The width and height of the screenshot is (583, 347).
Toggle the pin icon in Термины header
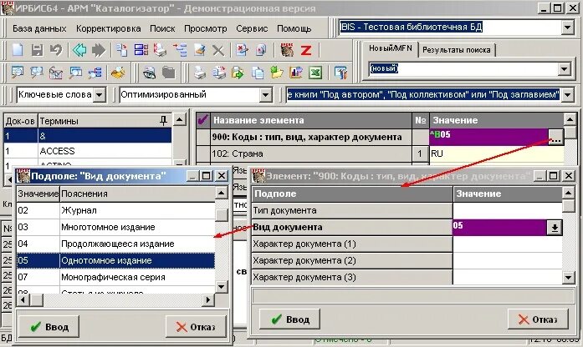[x=163, y=120]
